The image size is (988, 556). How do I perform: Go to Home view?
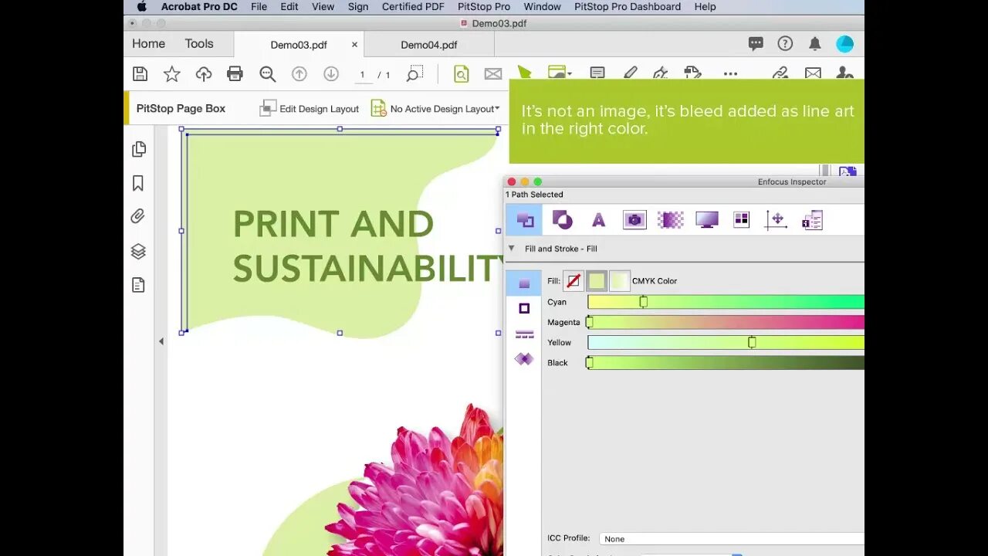148,44
